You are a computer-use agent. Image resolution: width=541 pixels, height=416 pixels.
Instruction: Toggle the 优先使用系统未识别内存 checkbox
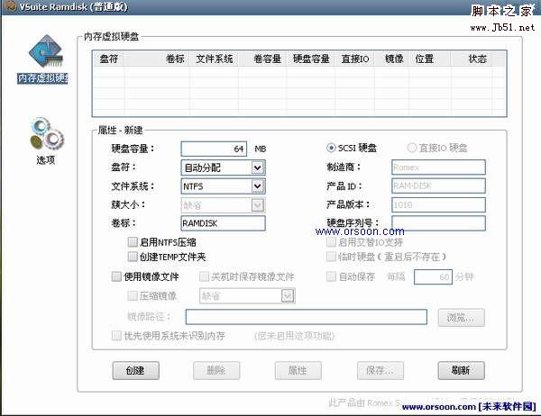tap(116, 335)
